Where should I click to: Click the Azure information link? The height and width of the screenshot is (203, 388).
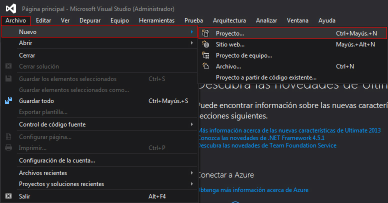tap(253, 190)
